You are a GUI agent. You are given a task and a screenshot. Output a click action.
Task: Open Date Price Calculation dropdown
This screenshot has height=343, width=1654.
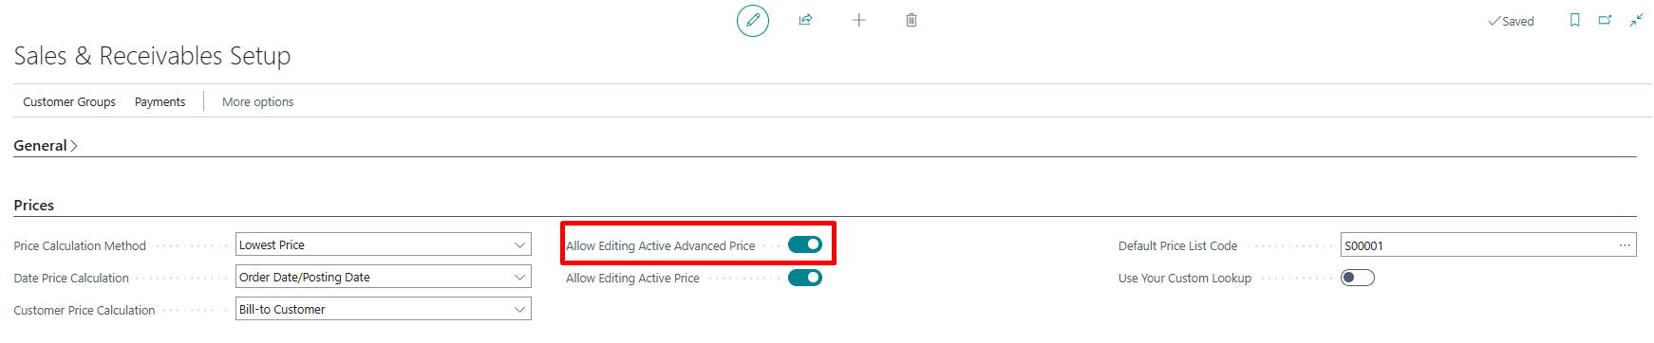(x=384, y=277)
